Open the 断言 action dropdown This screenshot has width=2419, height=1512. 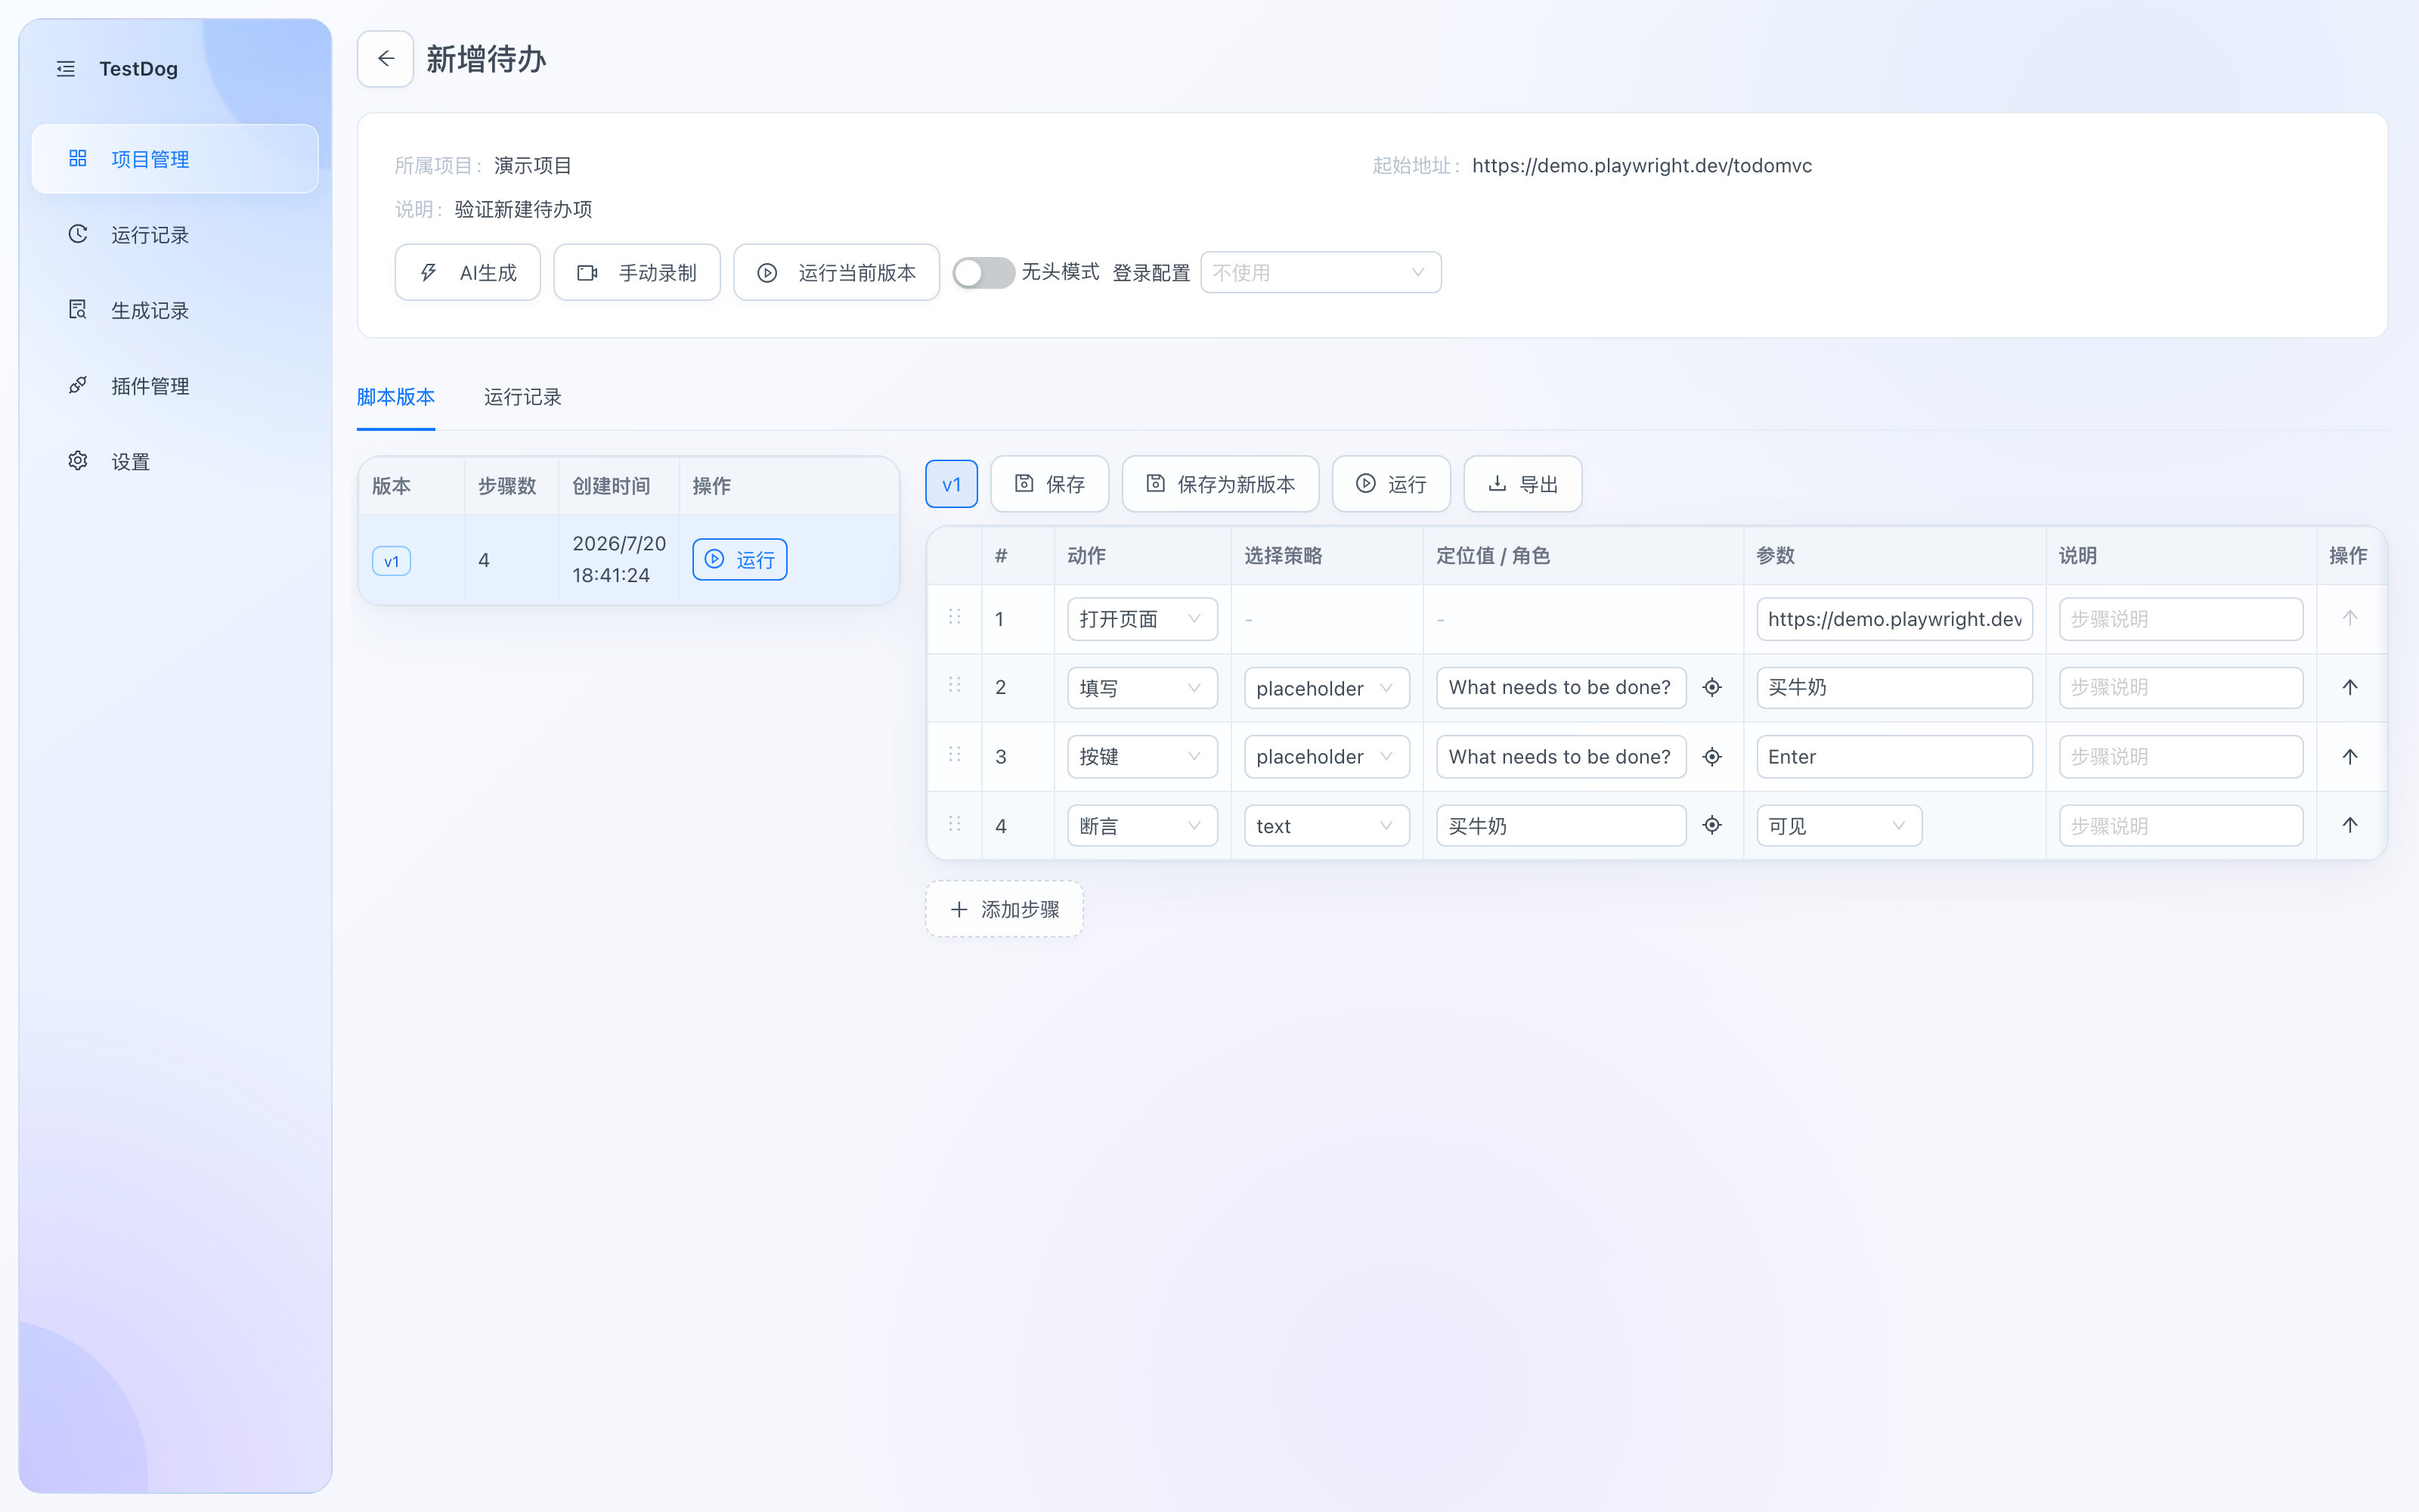[1142, 826]
